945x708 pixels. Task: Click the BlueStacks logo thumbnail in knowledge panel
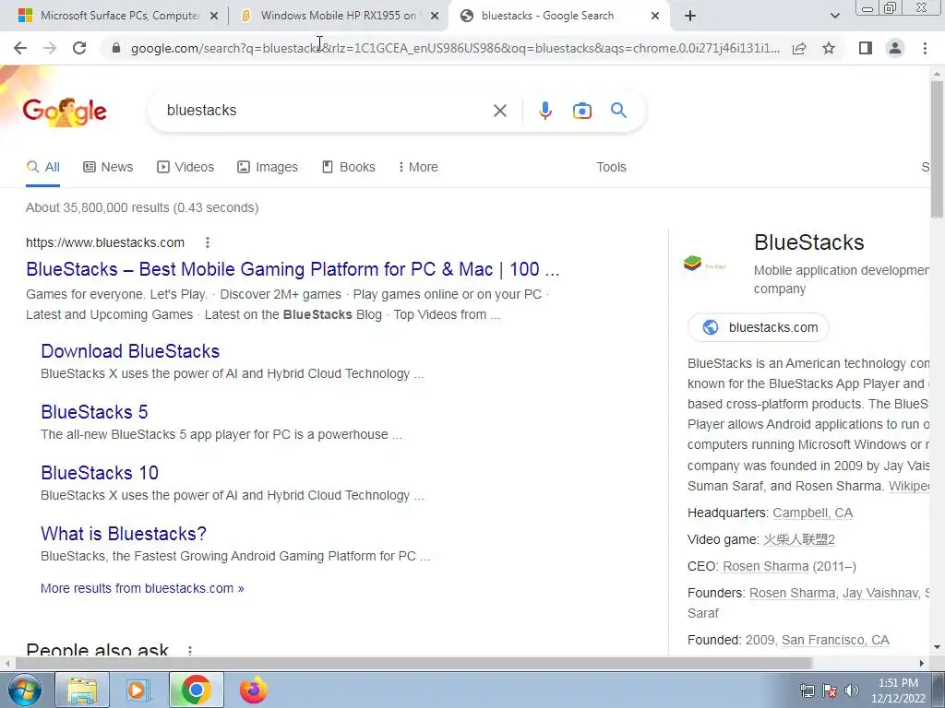pos(705,264)
